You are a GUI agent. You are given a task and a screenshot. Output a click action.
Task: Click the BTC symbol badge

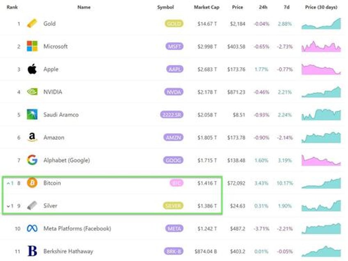coord(176,183)
